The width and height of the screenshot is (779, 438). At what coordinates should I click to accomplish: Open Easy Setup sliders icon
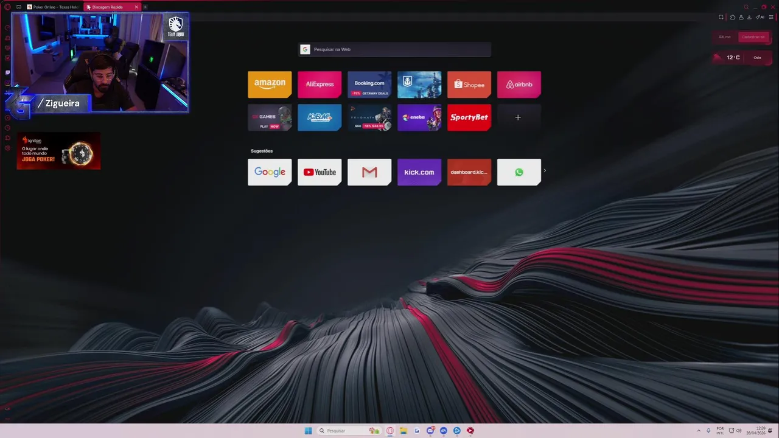[x=771, y=17]
